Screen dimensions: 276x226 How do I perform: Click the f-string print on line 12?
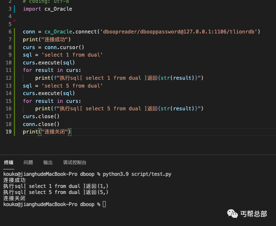coord(119,78)
